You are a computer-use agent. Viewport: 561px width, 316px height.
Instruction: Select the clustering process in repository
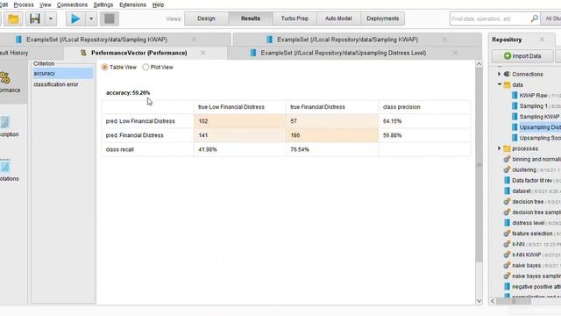point(524,169)
